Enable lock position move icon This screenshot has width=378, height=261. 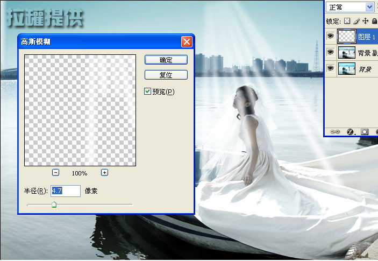[x=366, y=21]
